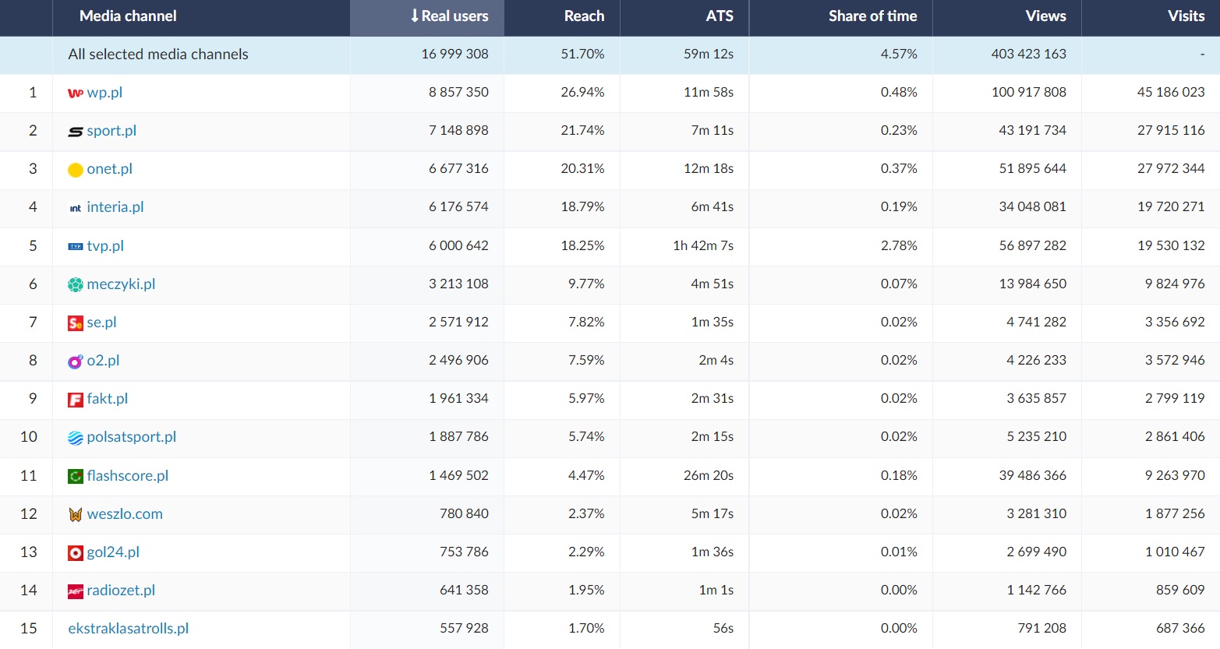
Task: Sort by the Views column header
Action: (x=1045, y=16)
